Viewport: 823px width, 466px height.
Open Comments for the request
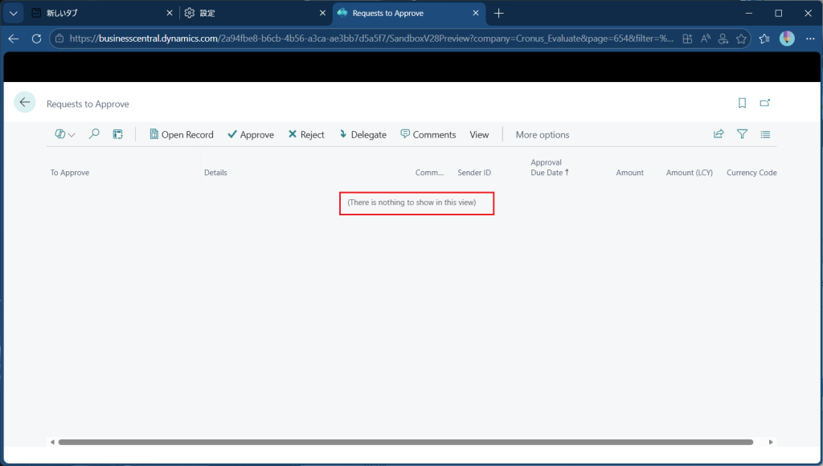[428, 134]
